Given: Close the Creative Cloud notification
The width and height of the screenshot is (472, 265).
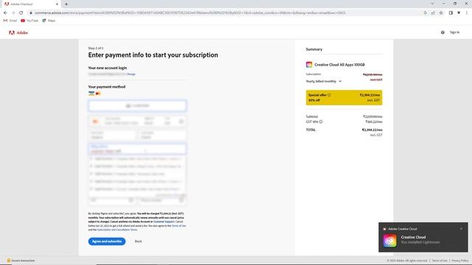Looking at the screenshot, I should [461, 229].
